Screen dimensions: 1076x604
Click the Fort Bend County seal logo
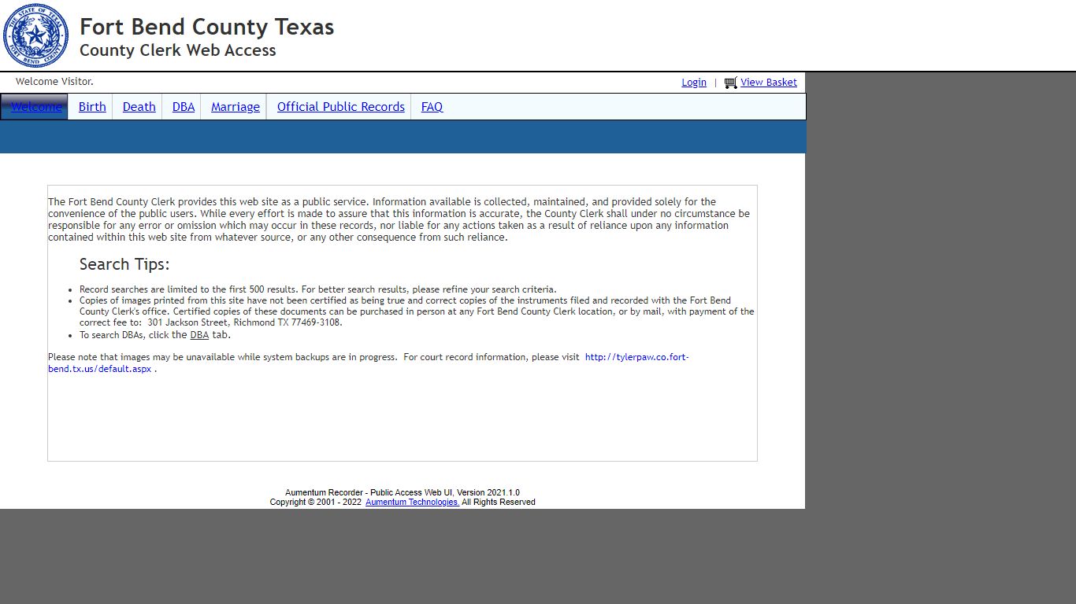[x=35, y=35]
